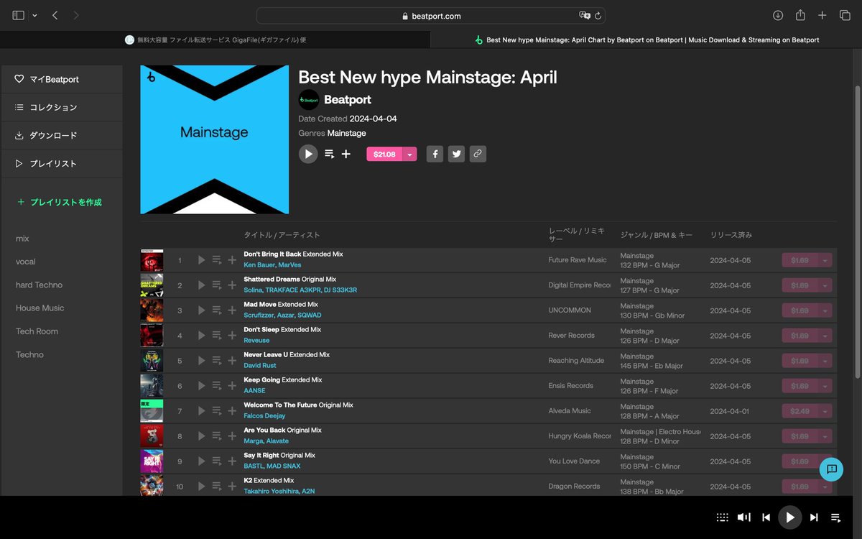Open price dropdown for Don't Bring It Back
The width and height of the screenshot is (862, 539).
tap(825, 260)
